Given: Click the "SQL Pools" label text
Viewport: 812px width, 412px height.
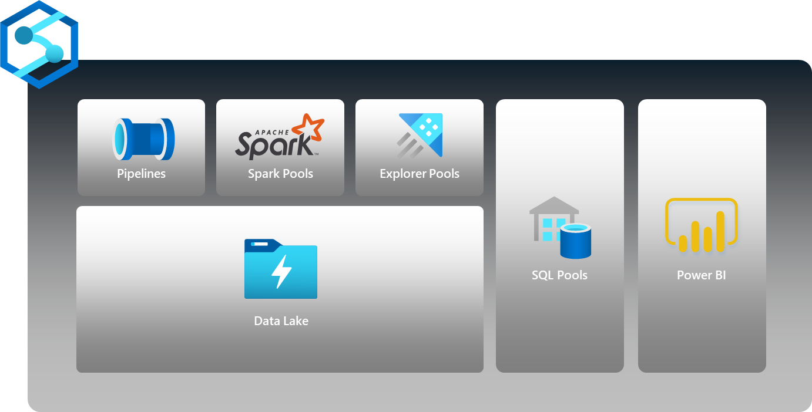Looking at the screenshot, I should click(559, 275).
